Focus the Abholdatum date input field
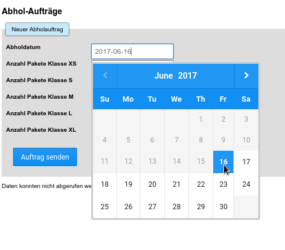 132,51
